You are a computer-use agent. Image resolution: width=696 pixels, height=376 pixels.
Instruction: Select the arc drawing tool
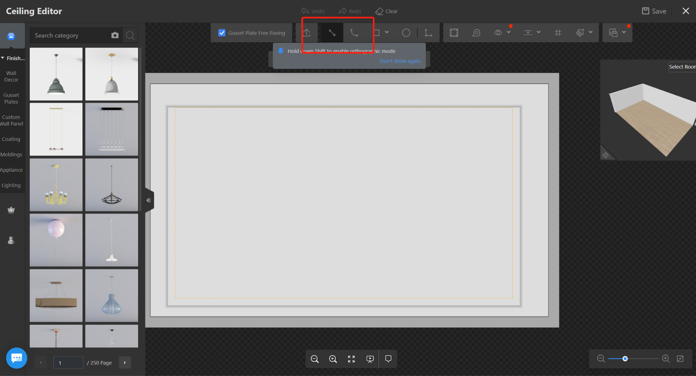point(354,33)
